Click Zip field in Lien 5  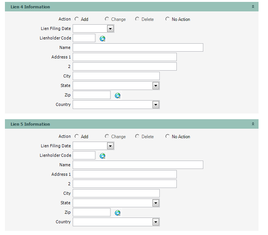click(x=92, y=212)
